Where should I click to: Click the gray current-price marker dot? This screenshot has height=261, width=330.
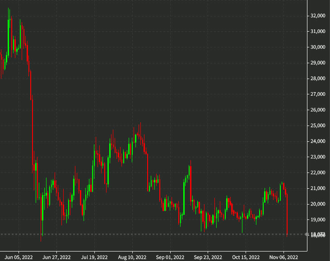pyautogui.click(x=307, y=234)
